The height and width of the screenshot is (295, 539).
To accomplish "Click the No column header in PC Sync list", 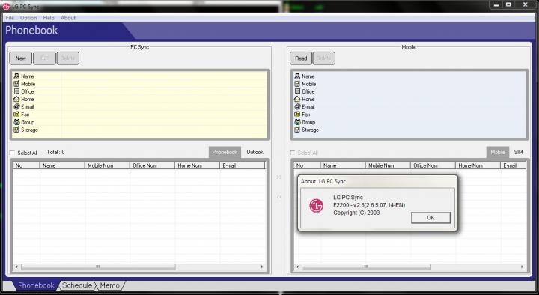I will pyautogui.click(x=26, y=165).
